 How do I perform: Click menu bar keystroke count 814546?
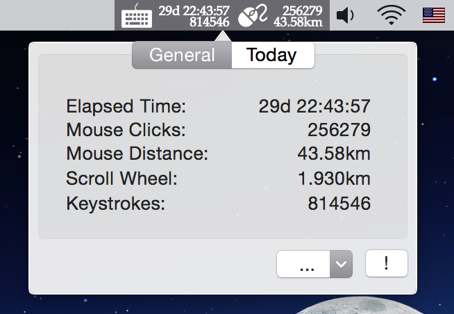point(209,22)
